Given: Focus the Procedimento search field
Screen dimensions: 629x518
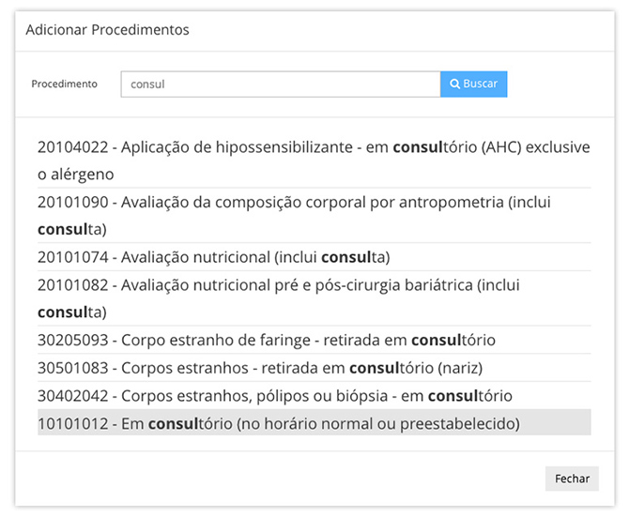Looking at the screenshot, I should (281, 84).
